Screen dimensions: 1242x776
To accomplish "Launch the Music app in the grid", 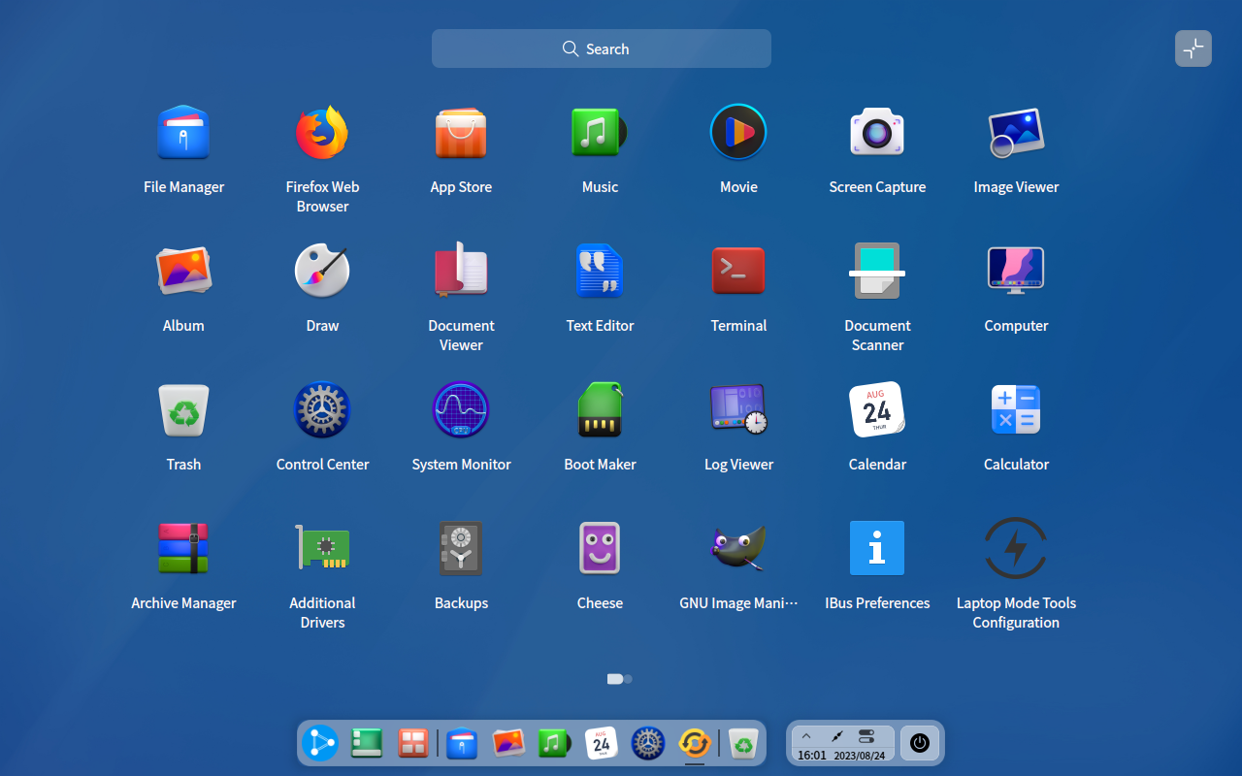I will 600,133.
